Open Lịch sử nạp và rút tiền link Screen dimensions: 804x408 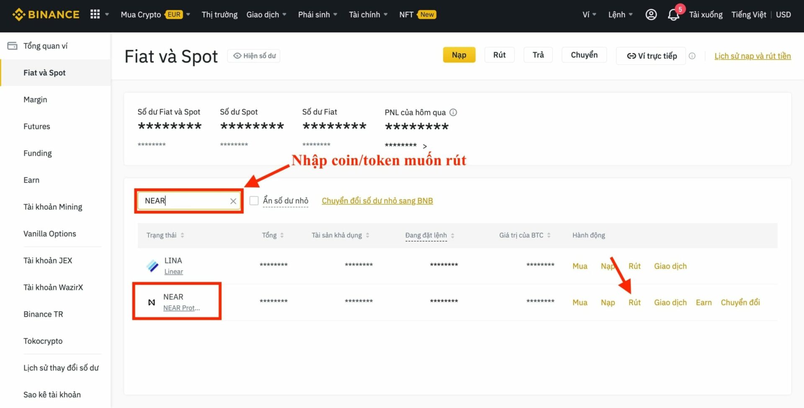[752, 56]
